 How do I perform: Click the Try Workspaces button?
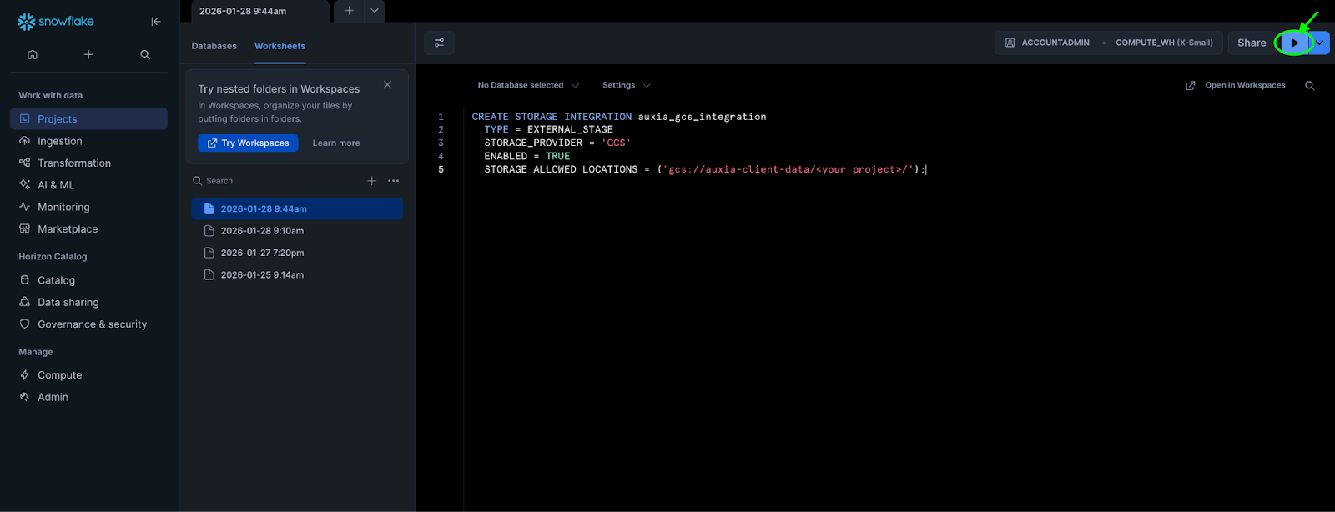pyautogui.click(x=248, y=143)
